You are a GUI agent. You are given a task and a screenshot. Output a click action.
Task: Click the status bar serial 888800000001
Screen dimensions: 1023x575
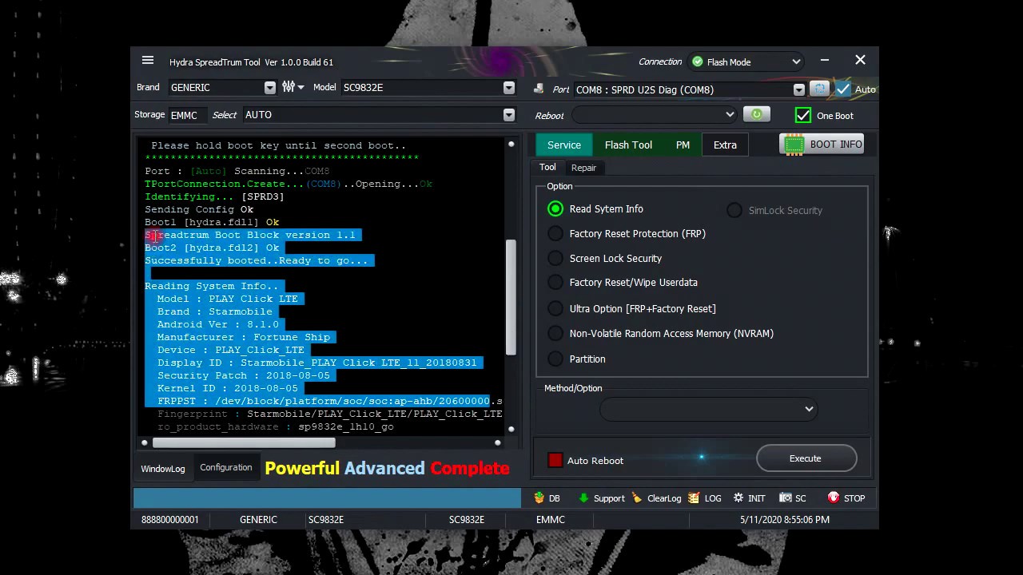coord(170,519)
